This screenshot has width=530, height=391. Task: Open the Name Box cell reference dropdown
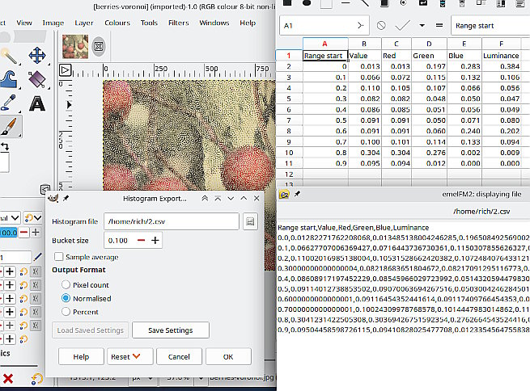click(x=361, y=26)
